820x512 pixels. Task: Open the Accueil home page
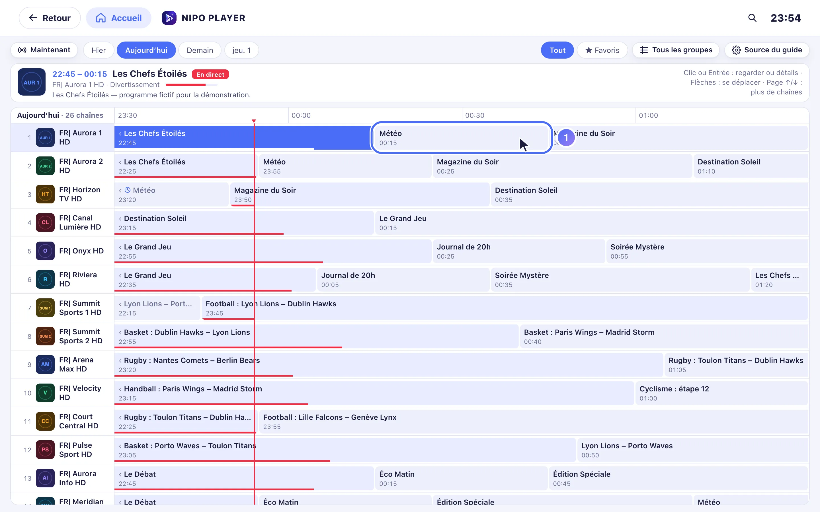click(119, 18)
